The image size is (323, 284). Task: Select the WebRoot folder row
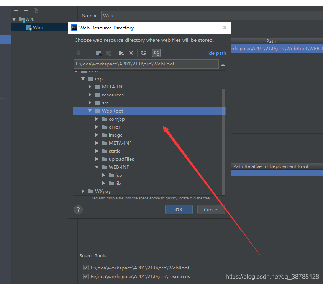pos(149,111)
